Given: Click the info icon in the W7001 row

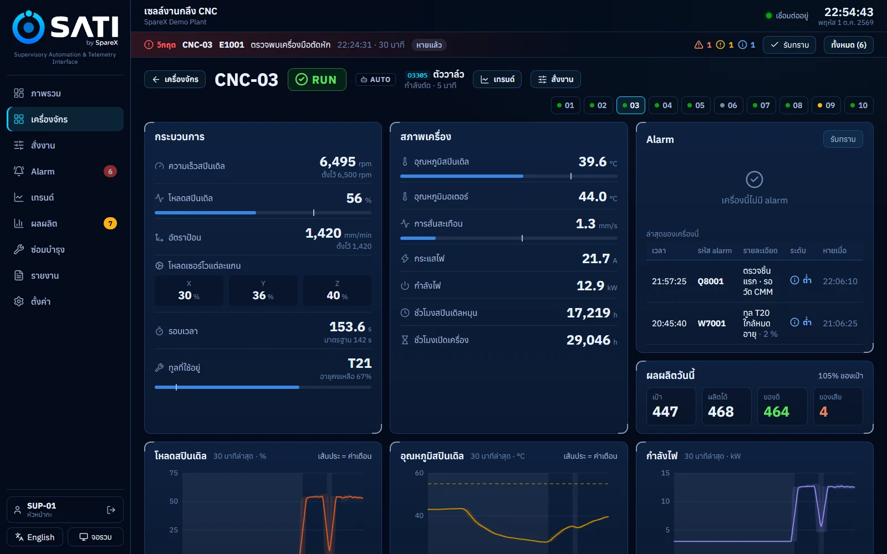Looking at the screenshot, I should [x=794, y=322].
